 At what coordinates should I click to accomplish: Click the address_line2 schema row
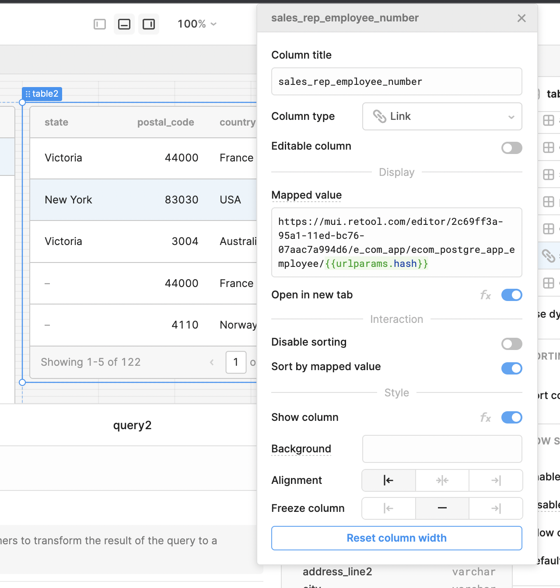[x=397, y=572]
